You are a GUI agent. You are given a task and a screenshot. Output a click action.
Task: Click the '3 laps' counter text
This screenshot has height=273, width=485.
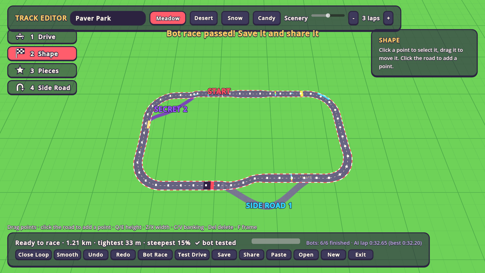point(371,18)
